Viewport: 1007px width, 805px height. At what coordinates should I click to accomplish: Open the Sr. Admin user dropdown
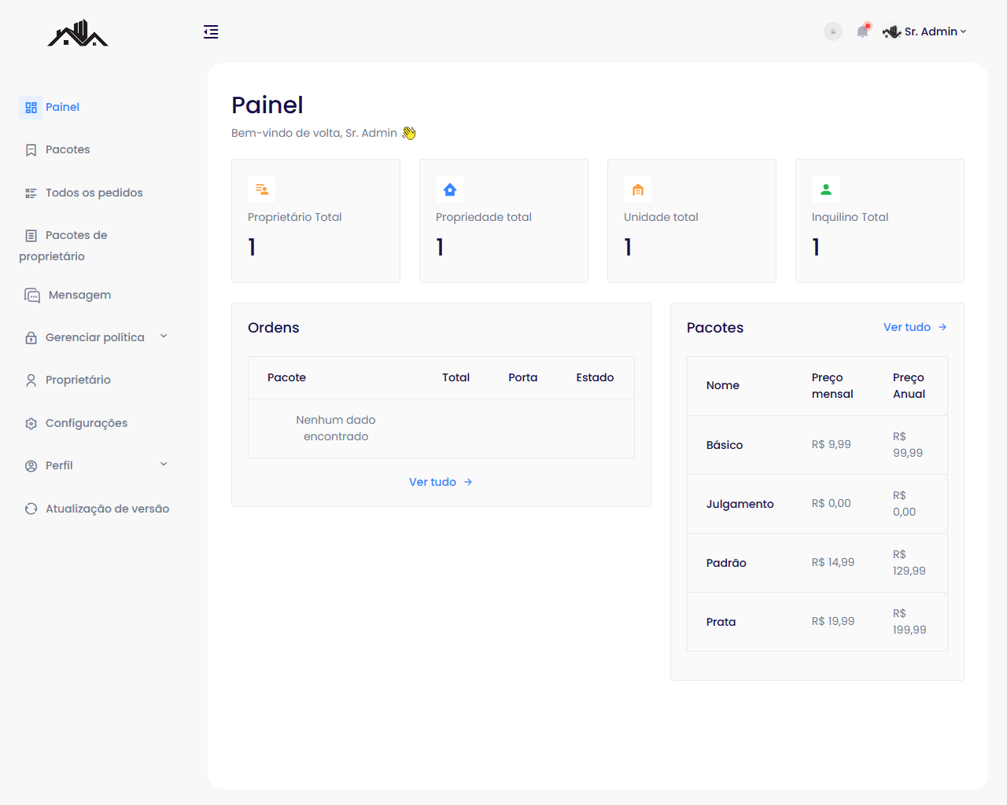tap(925, 31)
